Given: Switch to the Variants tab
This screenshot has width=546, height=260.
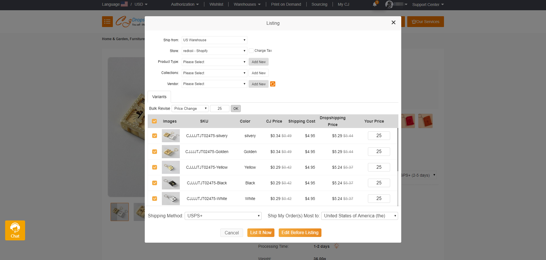Looking at the screenshot, I should 159,97.
